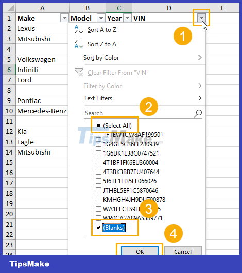Click the Sort A to Z icon
This screenshot has height=273, width=242.
78,29
